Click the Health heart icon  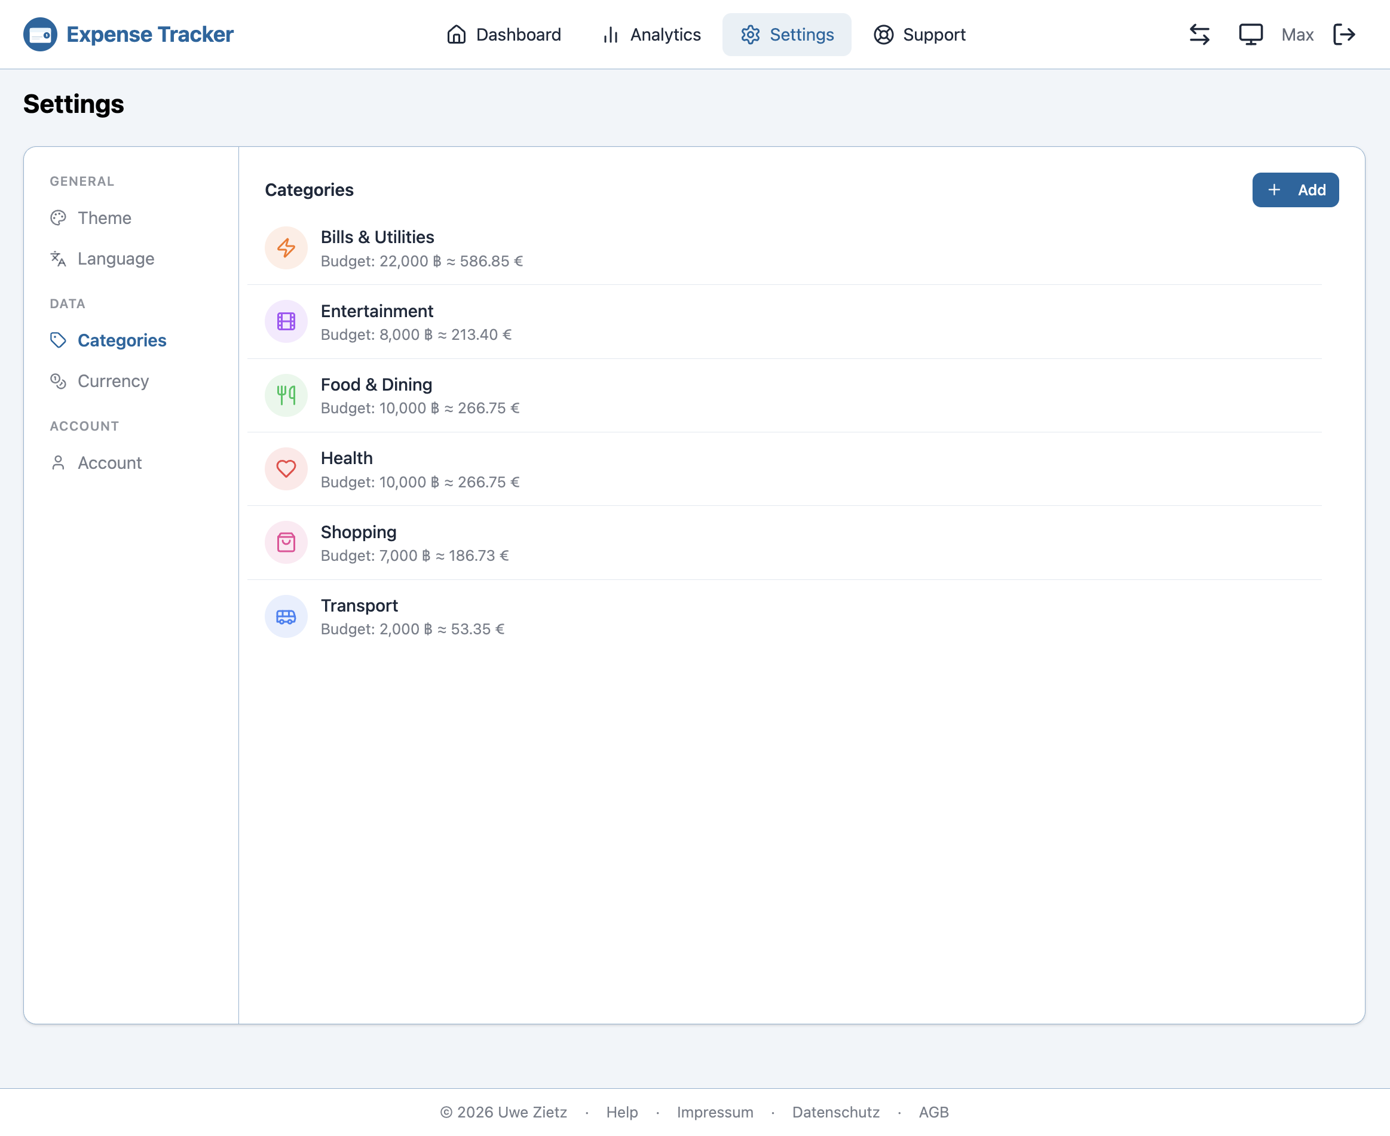(x=286, y=469)
